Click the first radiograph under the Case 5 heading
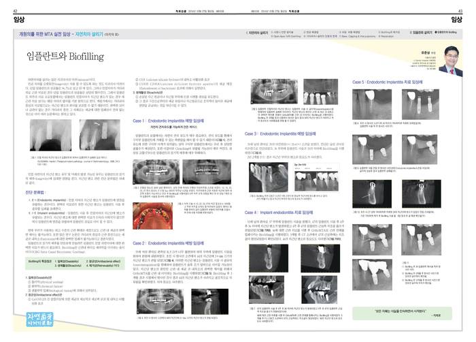Screen dimensions: 476x342 pyautogui.click(x=372, y=104)
